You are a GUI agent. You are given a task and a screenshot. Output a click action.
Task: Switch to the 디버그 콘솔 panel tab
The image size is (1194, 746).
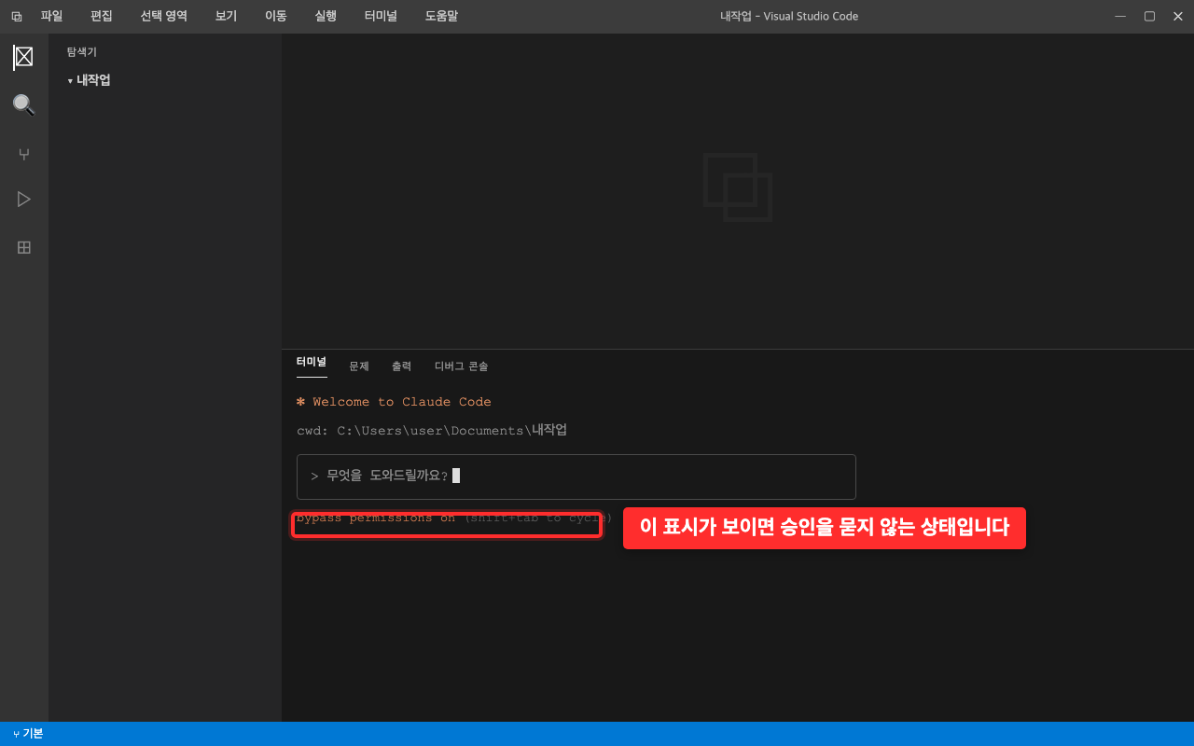tap(461, 366)
